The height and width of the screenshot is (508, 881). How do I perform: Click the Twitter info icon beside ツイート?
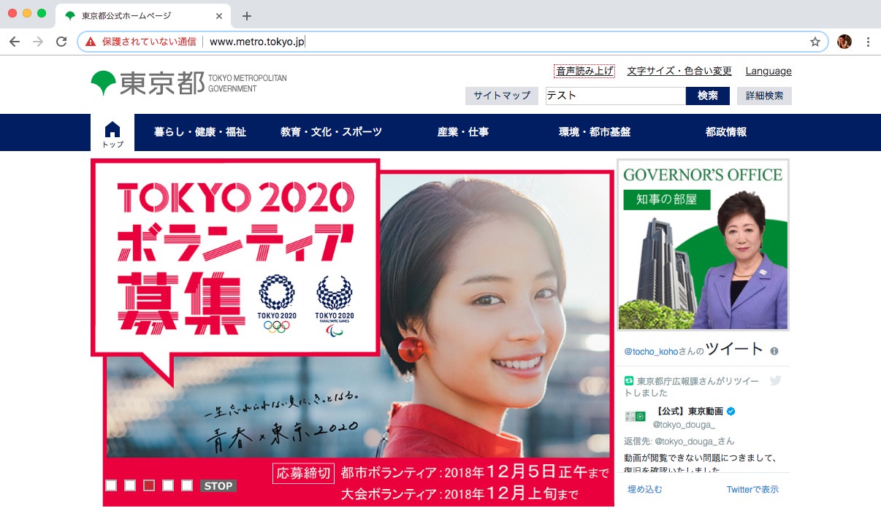click(774, 351)
